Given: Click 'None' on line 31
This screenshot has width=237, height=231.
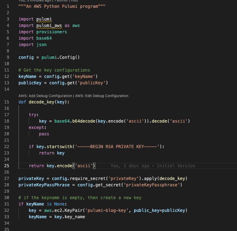Looking at the screenshot, I should 59,204.
